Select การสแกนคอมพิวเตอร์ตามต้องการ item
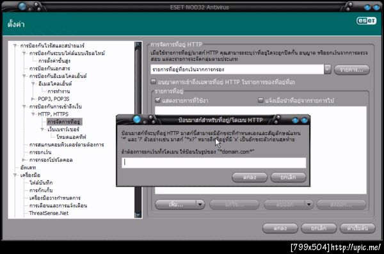Image resolution: width=384 pixels, height=254 pixels. coord(67,145)
